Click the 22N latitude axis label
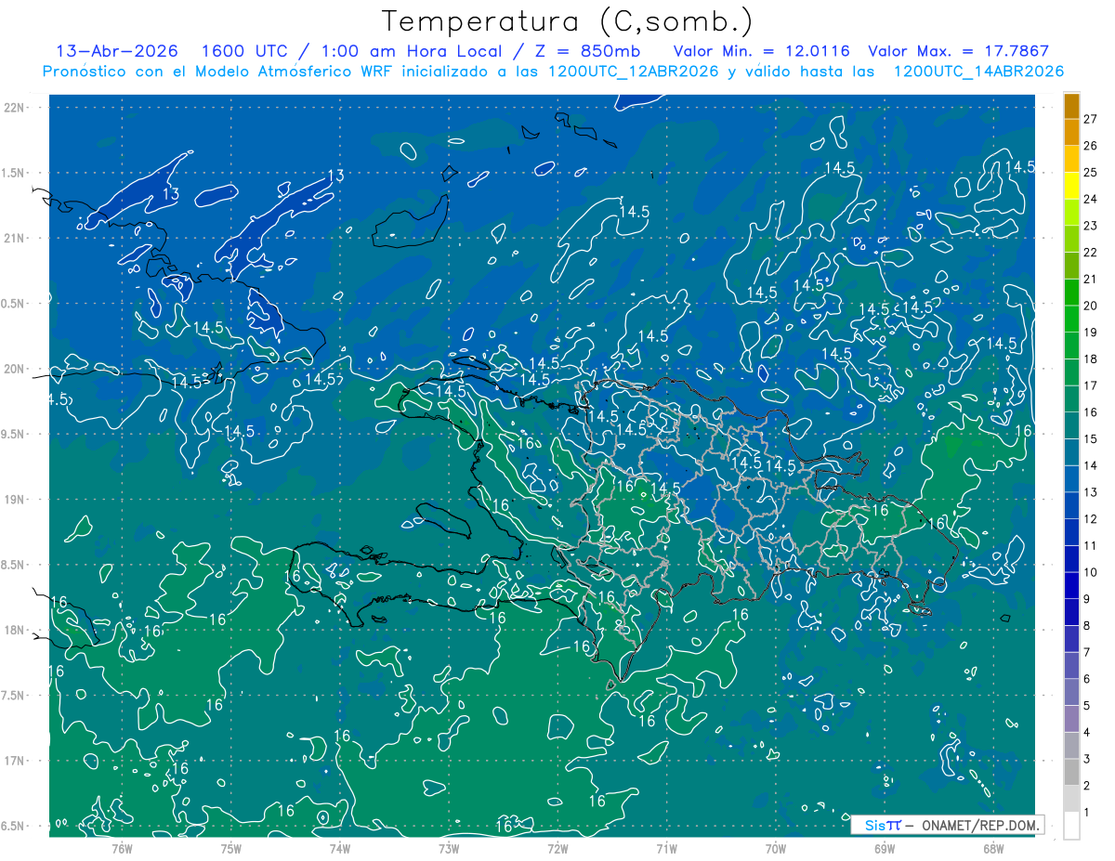The image size is (1115, 861). tap(16, 108)
